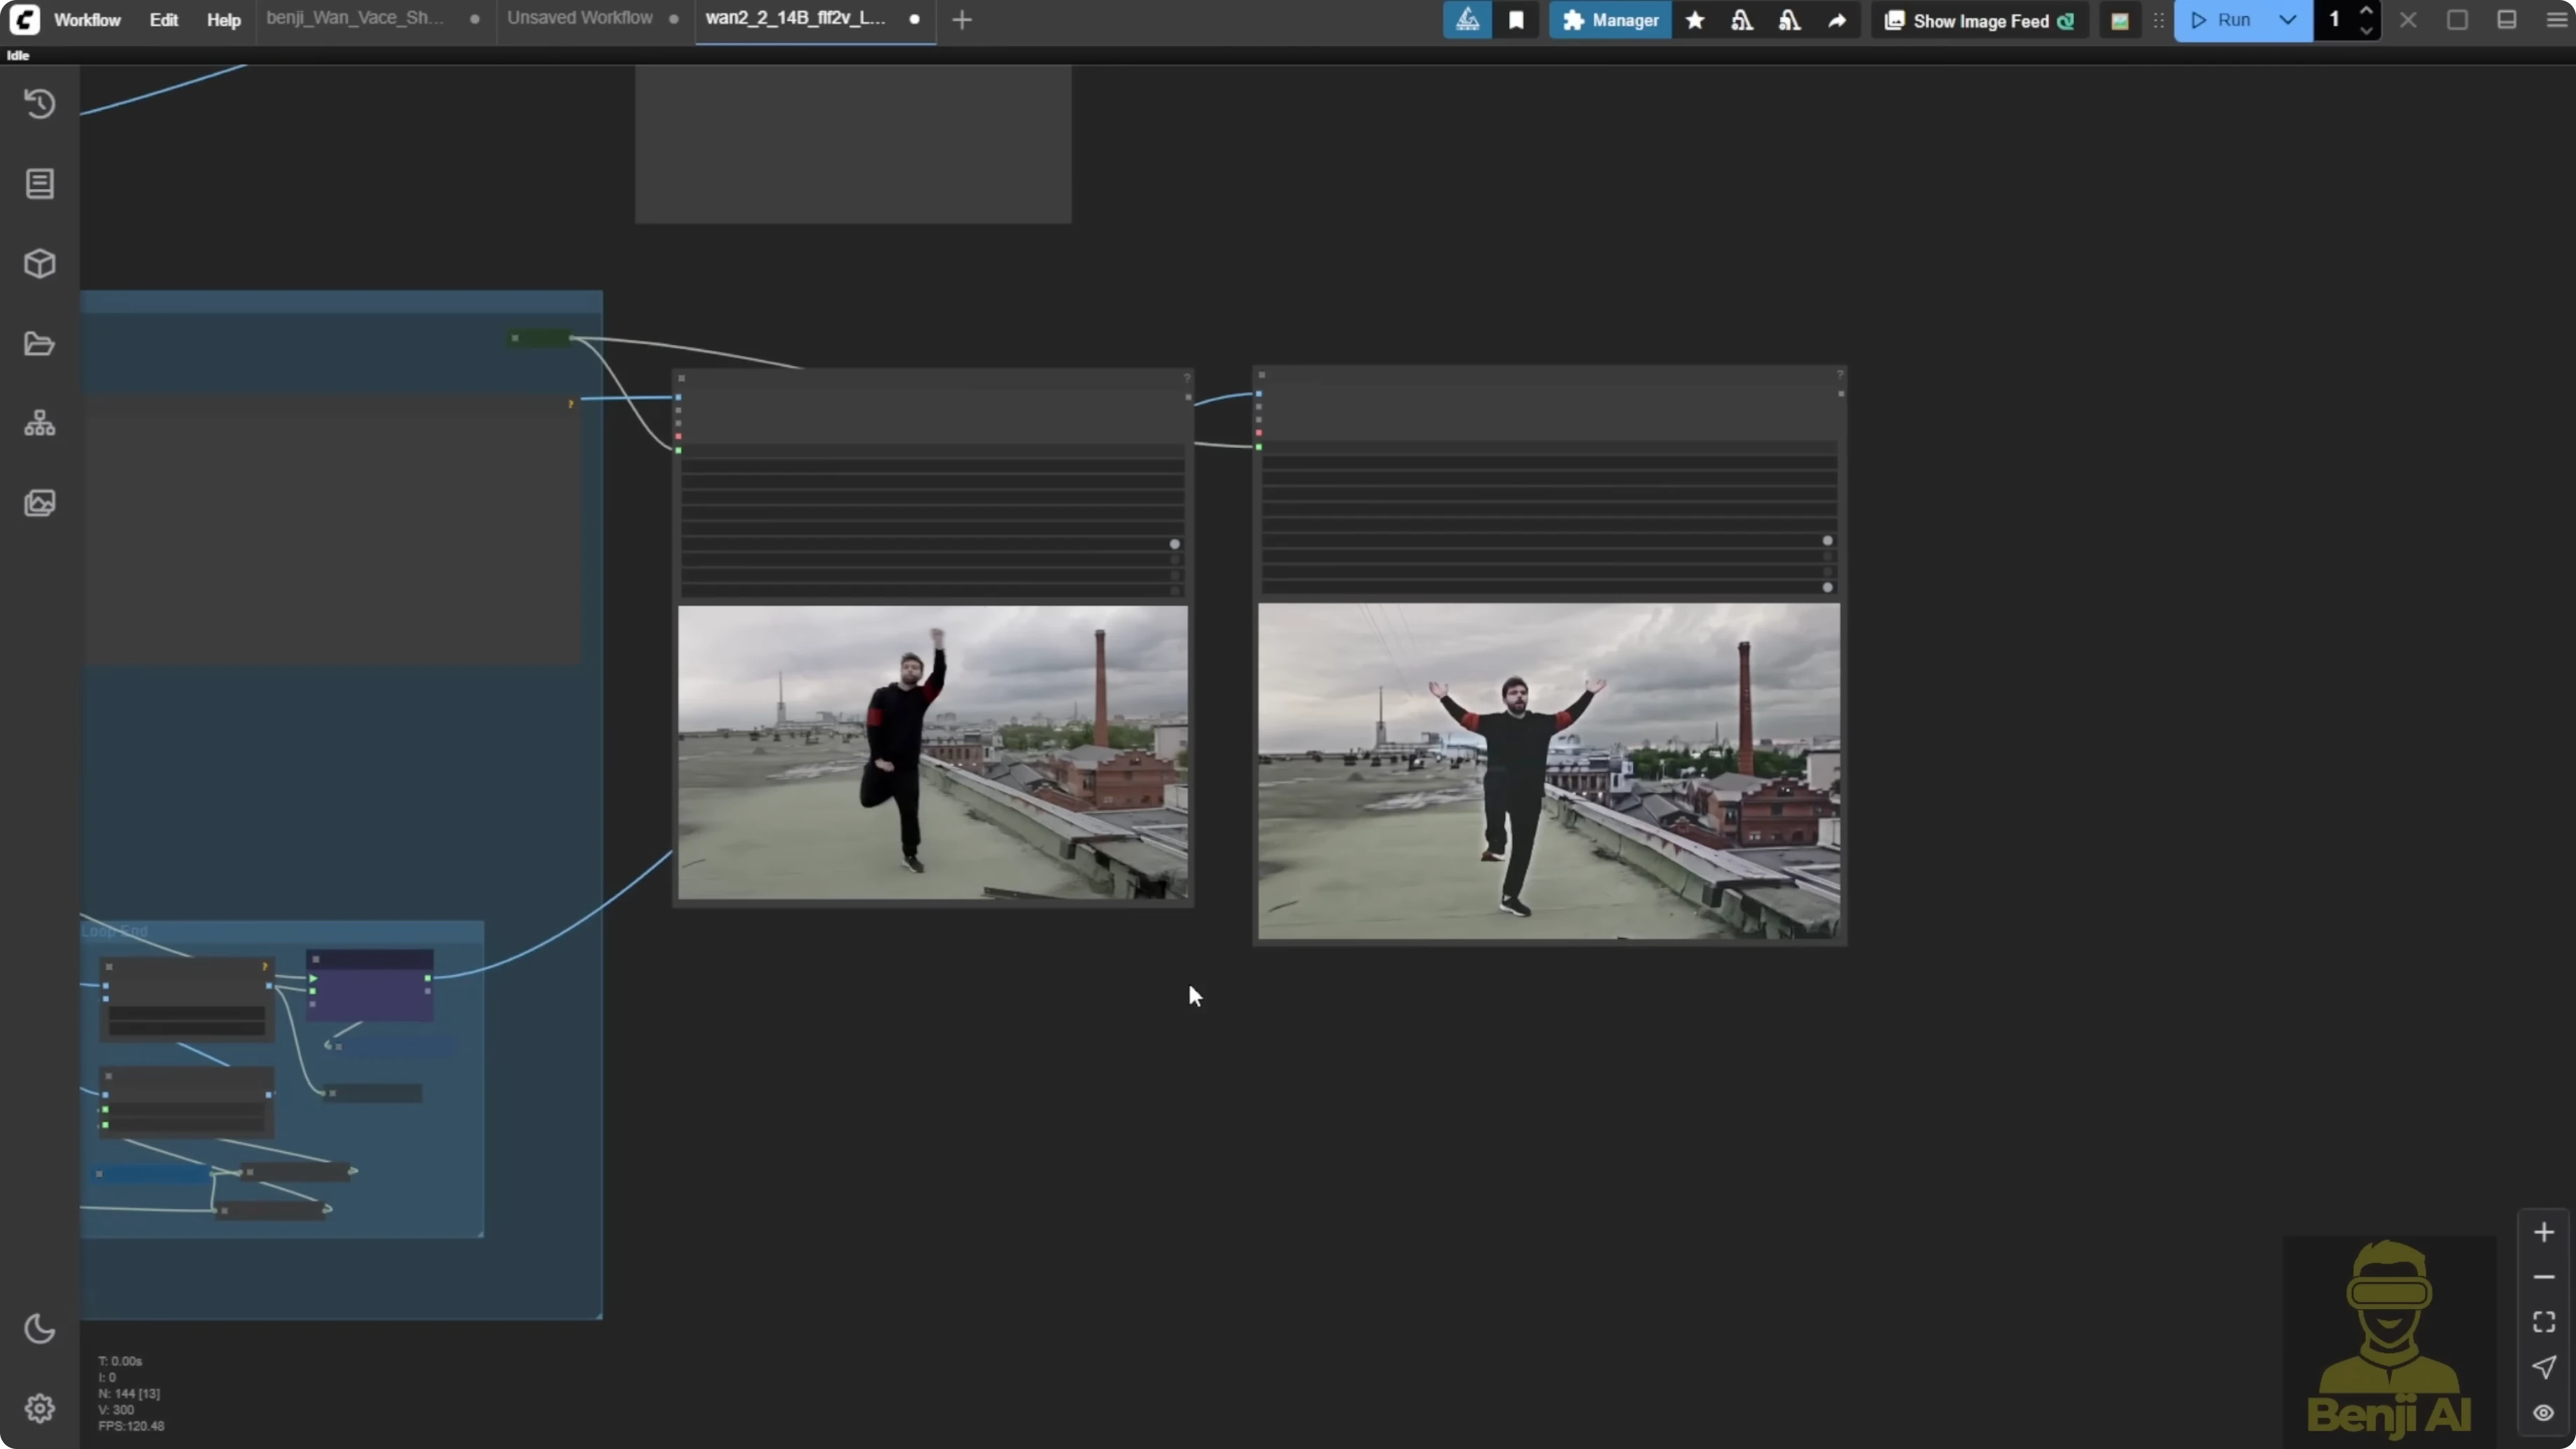Click Show Image Feed in the toolbar
Screen dimensions: 2576x1449
click(x=1966, y=20)
